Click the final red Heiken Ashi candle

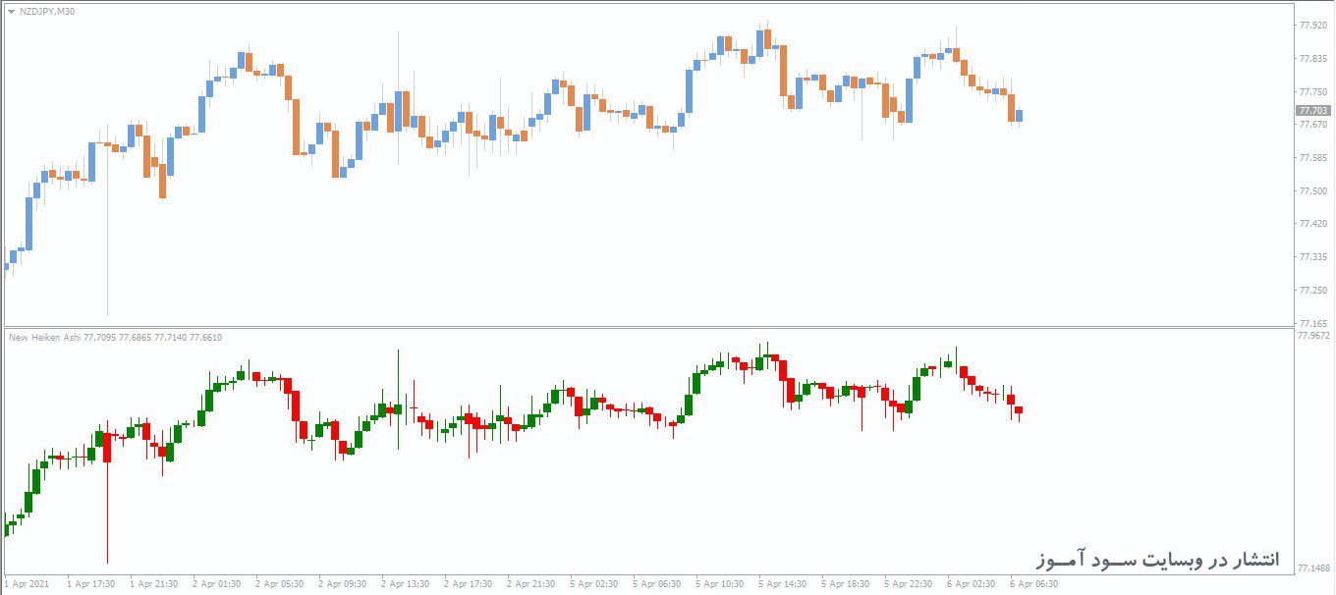(1019, 410)
